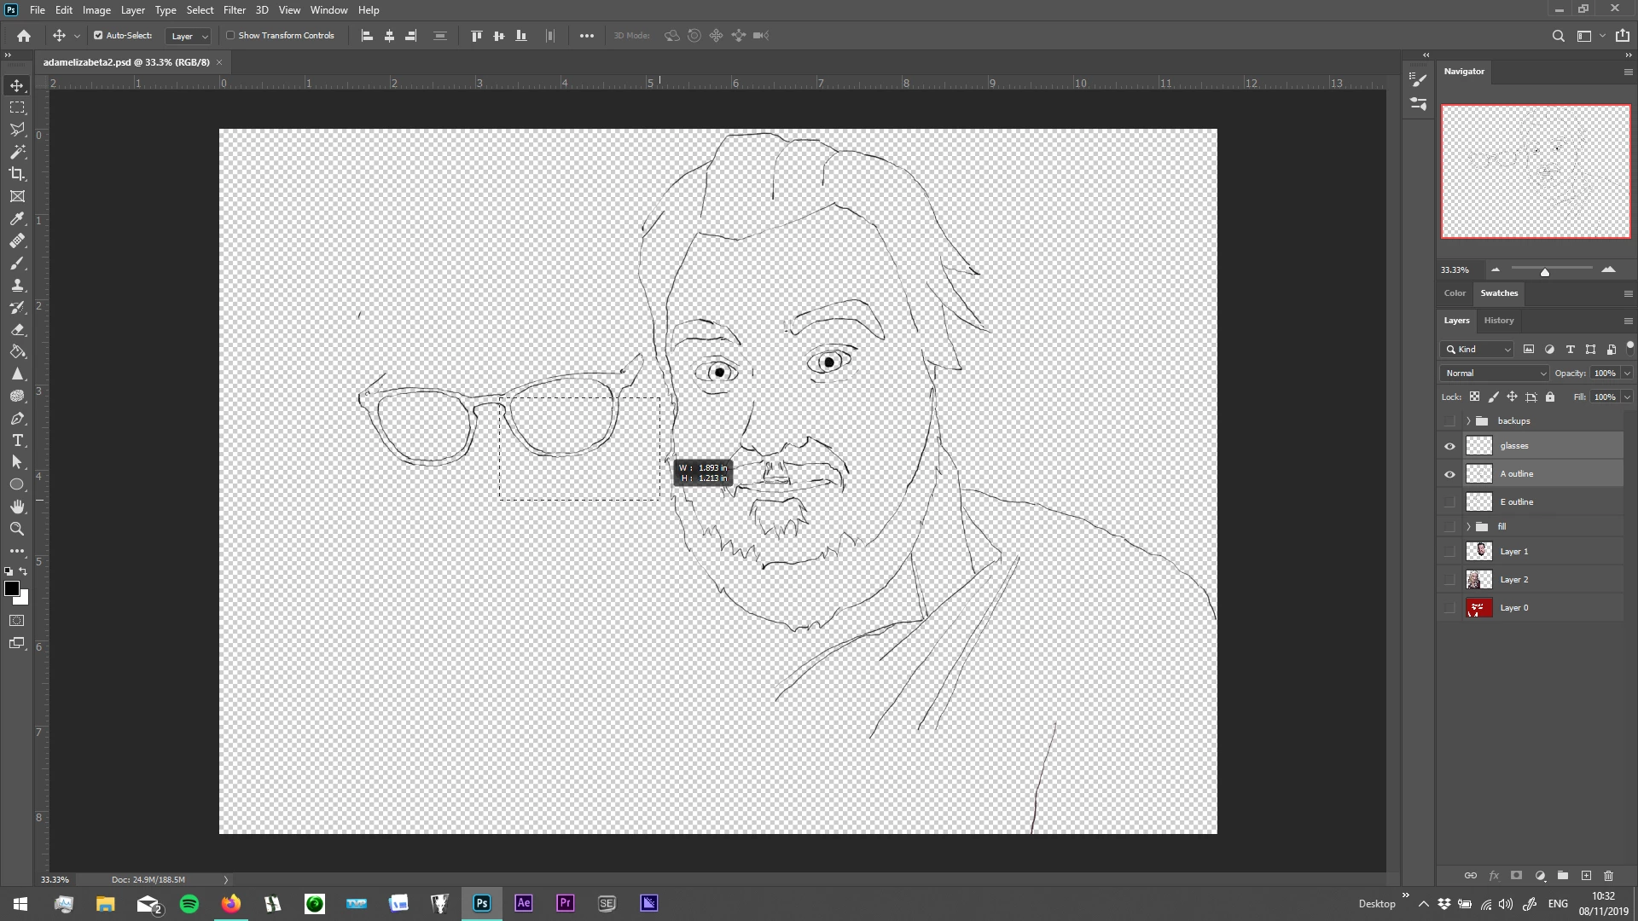Uncheck the Auto-Select checkbox
Viewport: 1638px width, 921px height.
(98, 36)
